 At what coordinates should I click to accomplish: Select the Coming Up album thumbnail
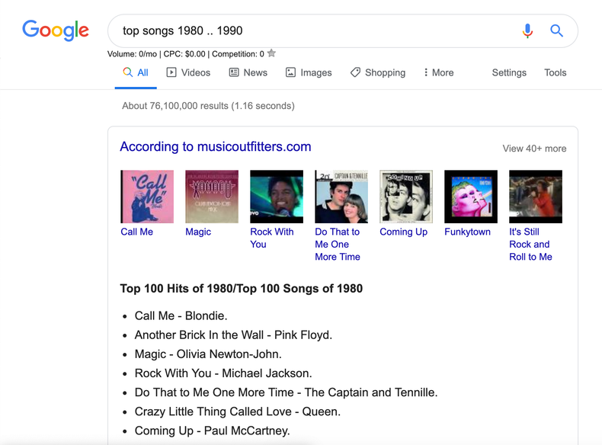click(x=406, y=197)
